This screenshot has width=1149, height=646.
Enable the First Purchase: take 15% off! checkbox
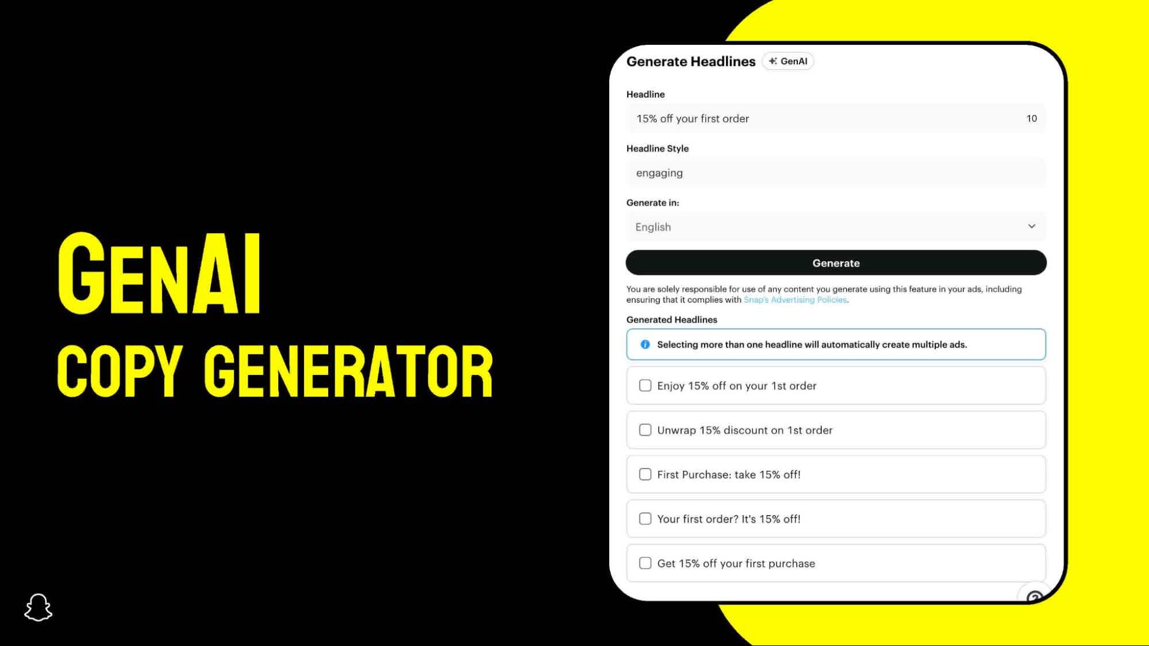[645, 474]
